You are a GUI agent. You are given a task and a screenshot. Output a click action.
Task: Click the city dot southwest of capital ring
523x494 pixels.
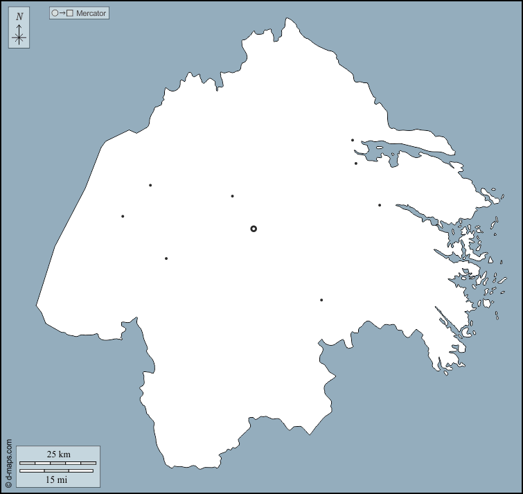[x=166, y=258]
